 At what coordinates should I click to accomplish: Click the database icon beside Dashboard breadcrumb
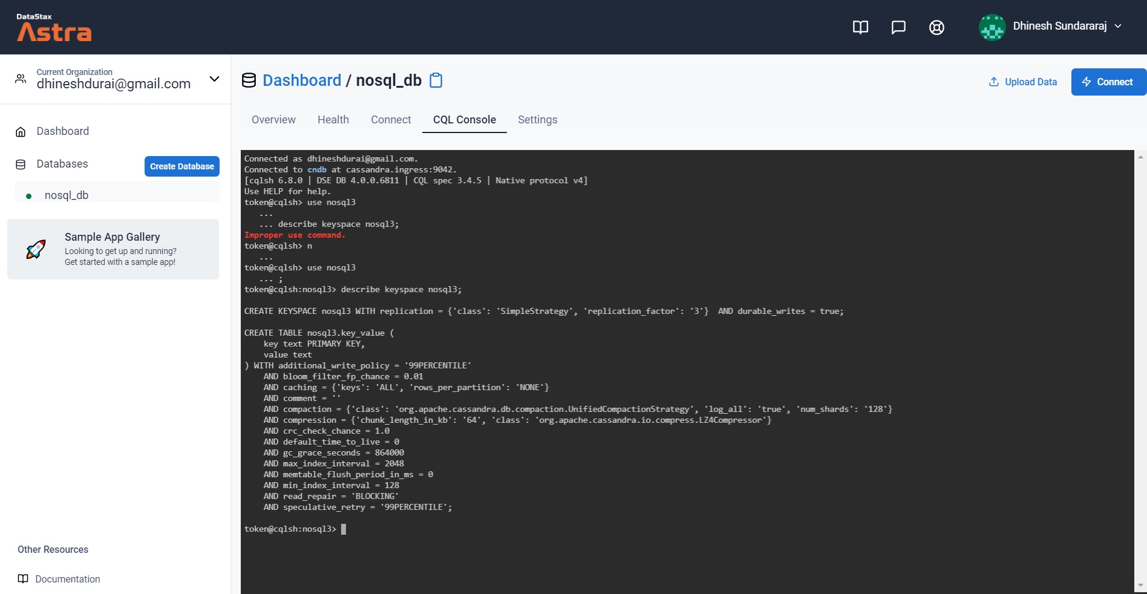pyautogui.click(x=249, y=80)
